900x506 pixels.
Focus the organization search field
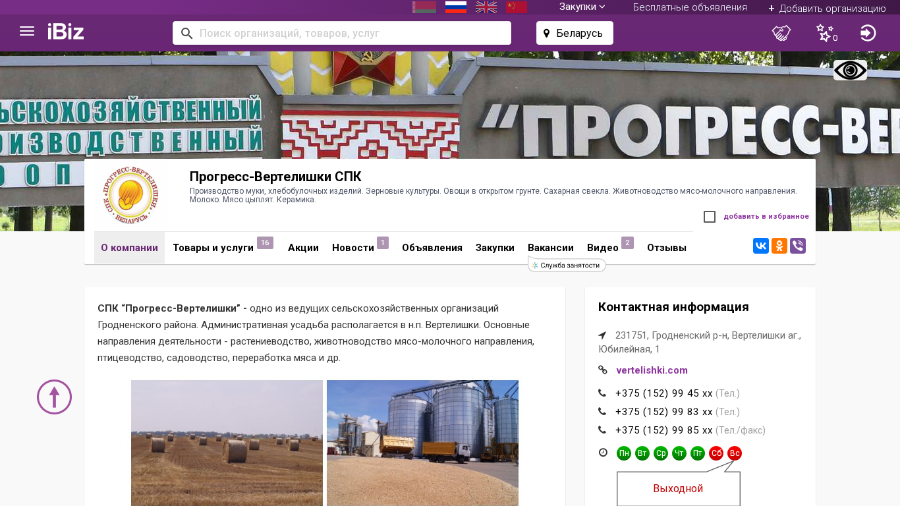click(342, 33)
